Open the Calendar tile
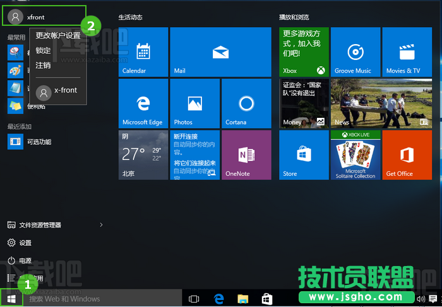 coord(143,52)
